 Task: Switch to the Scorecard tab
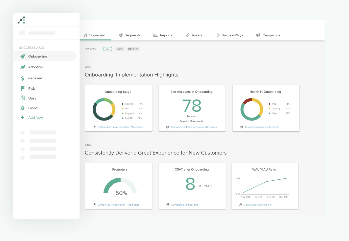tap(95, 35)
